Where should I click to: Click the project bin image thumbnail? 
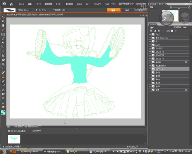(x=14, y=139)
